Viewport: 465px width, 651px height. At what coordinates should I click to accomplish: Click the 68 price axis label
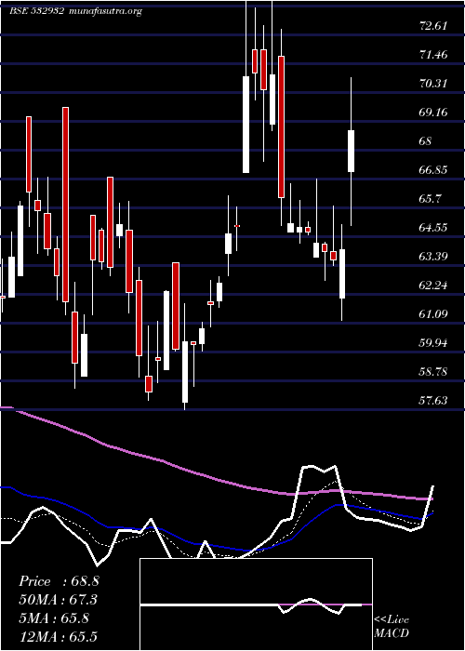pos(426,141)
